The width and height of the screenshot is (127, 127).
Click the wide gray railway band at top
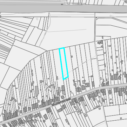click(63, 9)
